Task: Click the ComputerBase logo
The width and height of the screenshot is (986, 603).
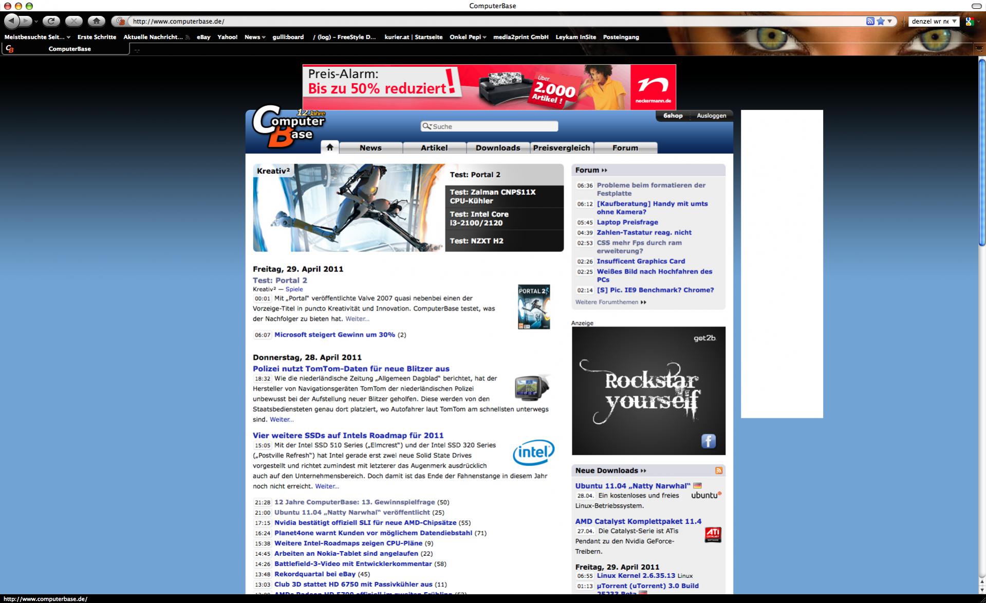Action: pyautogui.click(x=289, y=126)
